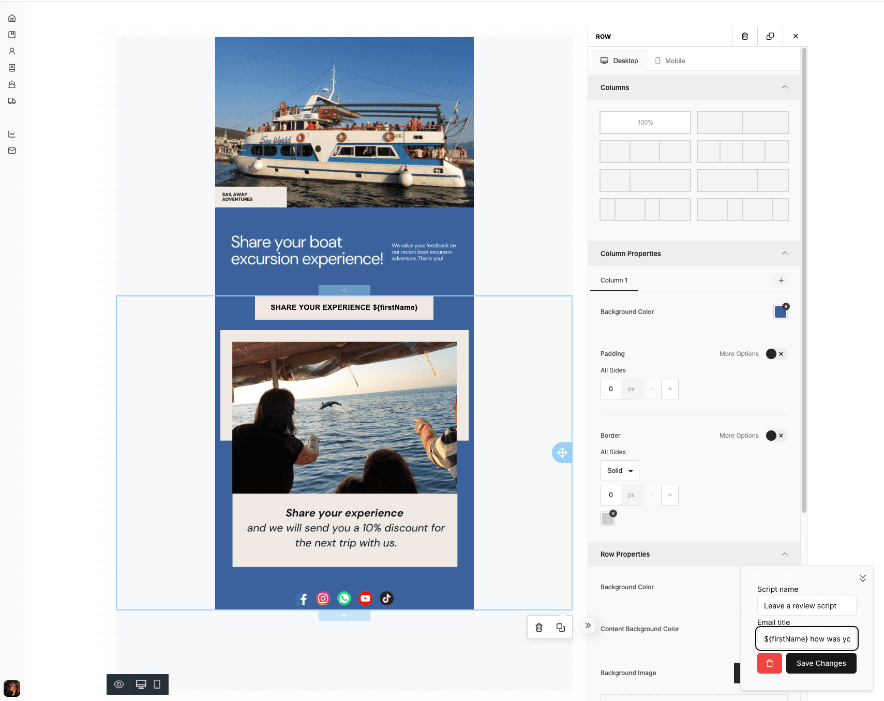Collapse the Column Properties section

[x=785, y=253]
